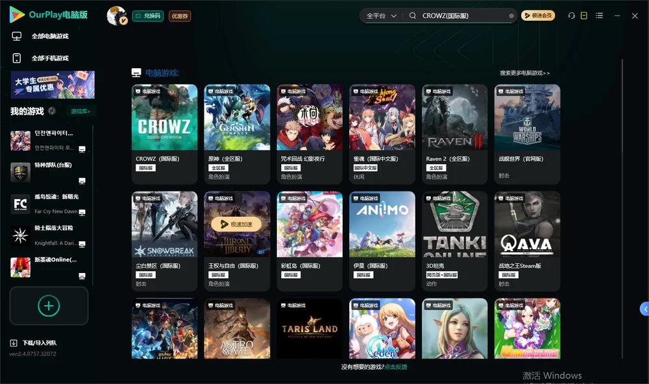Select 新墨魂Online in the sidebar game list
The height and width of the screenshot is (384, 649).
pos(50,267)
